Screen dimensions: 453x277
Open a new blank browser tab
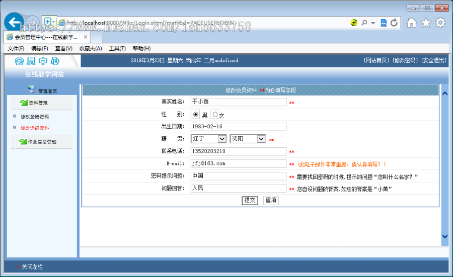(97, 37)
